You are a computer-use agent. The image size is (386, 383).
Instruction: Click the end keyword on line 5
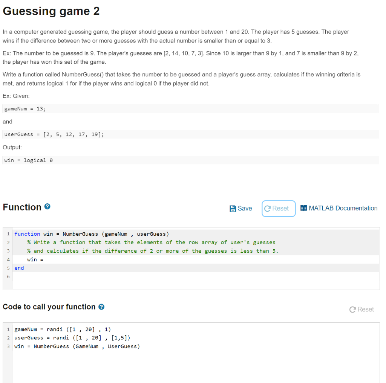pos(19,268)
